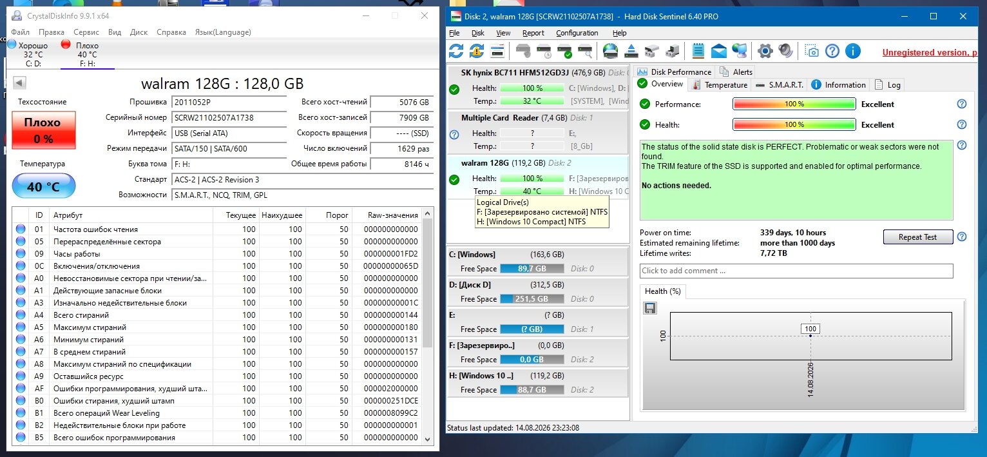Click the blue status orb for attribute 05 row

[x=21, y=242]
